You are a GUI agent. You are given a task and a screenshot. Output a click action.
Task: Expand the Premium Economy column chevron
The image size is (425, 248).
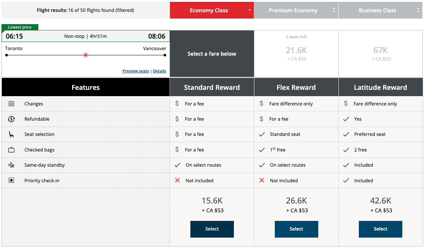334,10
